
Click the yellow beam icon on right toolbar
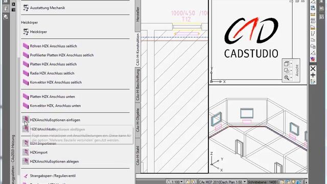[313, 14]
